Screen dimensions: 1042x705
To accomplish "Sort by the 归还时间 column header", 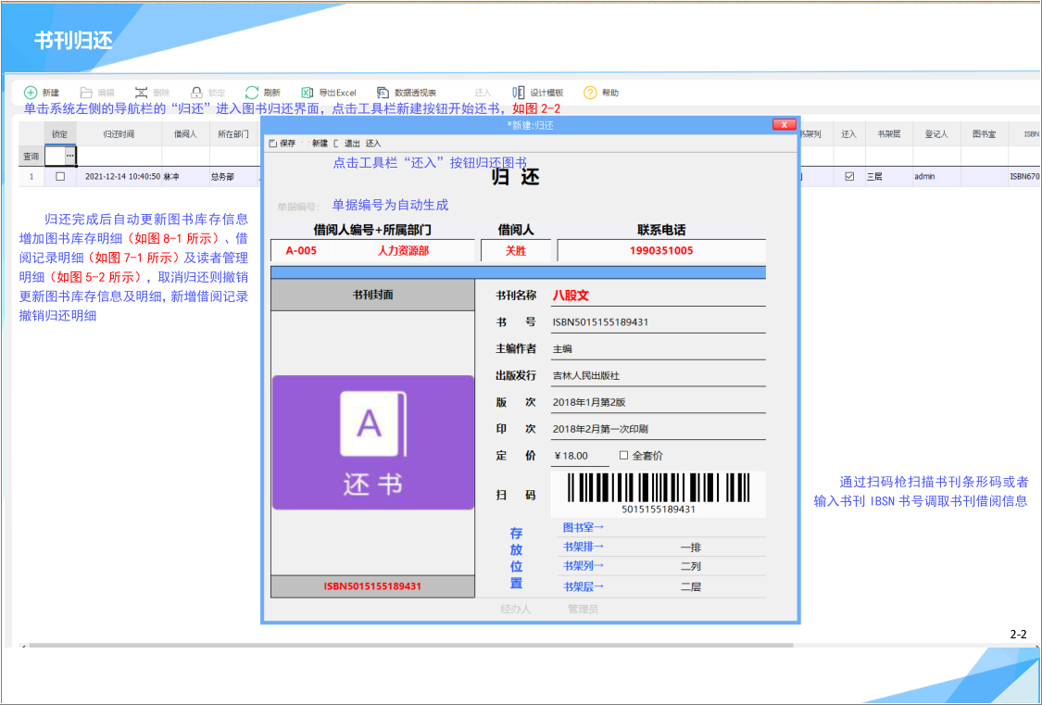I will coord(119,134).
